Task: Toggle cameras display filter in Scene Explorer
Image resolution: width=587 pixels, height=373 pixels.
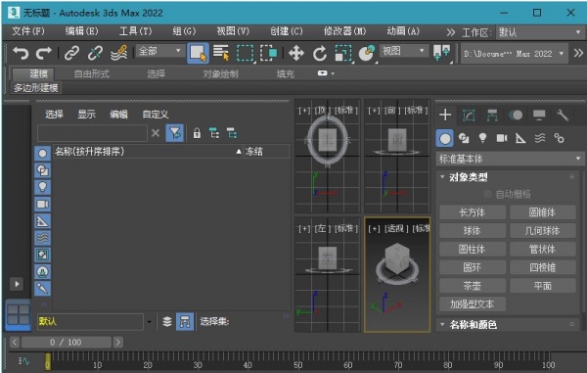Action: 43,204
